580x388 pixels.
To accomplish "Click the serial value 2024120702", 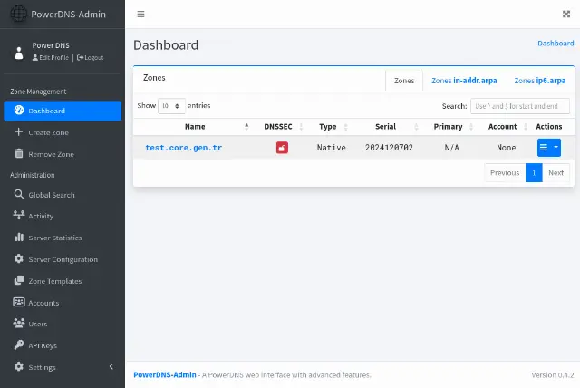I will tap(389, 148).
